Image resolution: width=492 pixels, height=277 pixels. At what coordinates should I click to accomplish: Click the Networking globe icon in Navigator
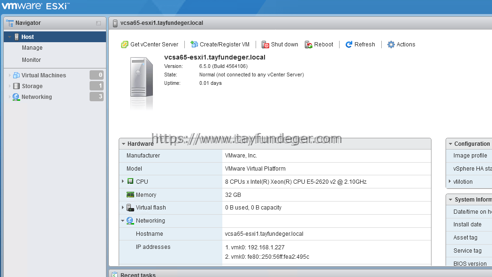click(x=16, y=97)
